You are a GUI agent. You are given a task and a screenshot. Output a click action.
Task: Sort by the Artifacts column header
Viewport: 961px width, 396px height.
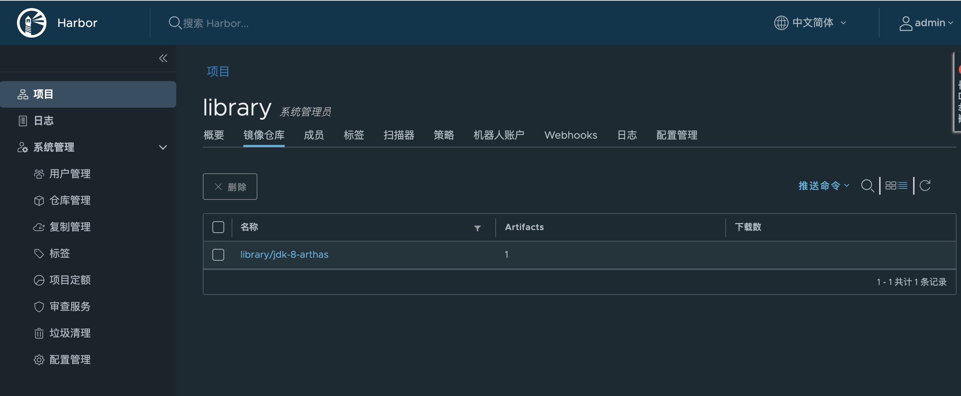coord(524,227)
